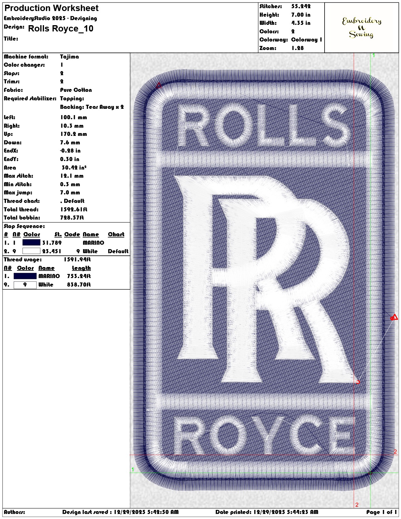Click the Embroidery N Sewing logo
This screenshot has height=519, width=401.
tap(362, 28)
